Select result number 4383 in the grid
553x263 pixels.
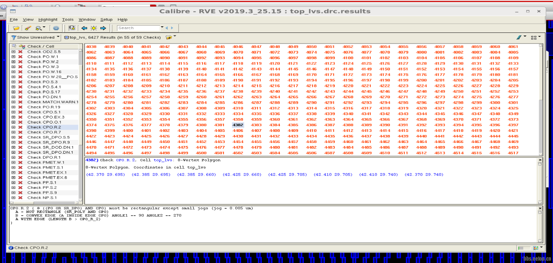pyautogui.click(x=256, y=125)
